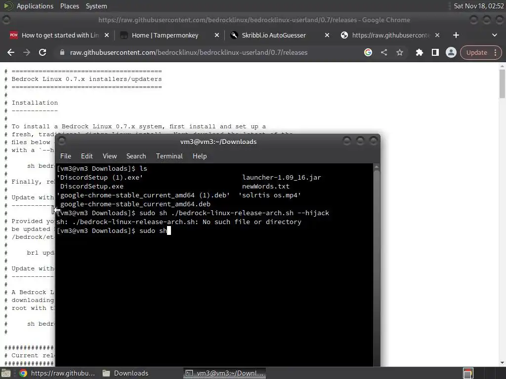Image resolution: width=506 pixels, height=379 pixels.
Task: Close the How to get started tab
Action: [x=107, y=35]
